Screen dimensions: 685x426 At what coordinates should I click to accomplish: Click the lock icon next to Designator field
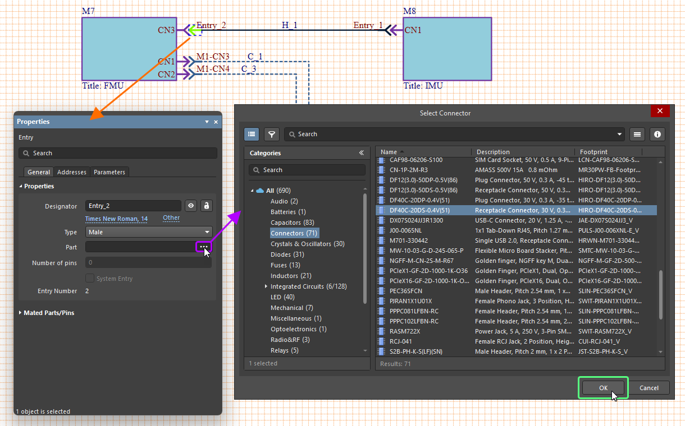tap(207, 206)
